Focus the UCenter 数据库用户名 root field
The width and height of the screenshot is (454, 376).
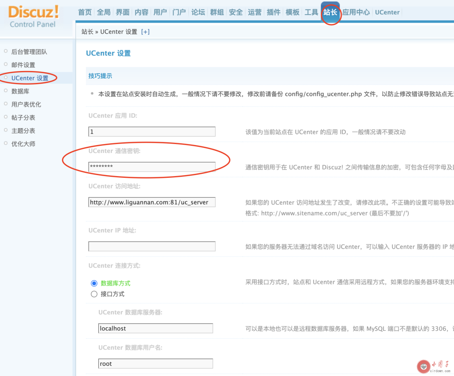156,364
